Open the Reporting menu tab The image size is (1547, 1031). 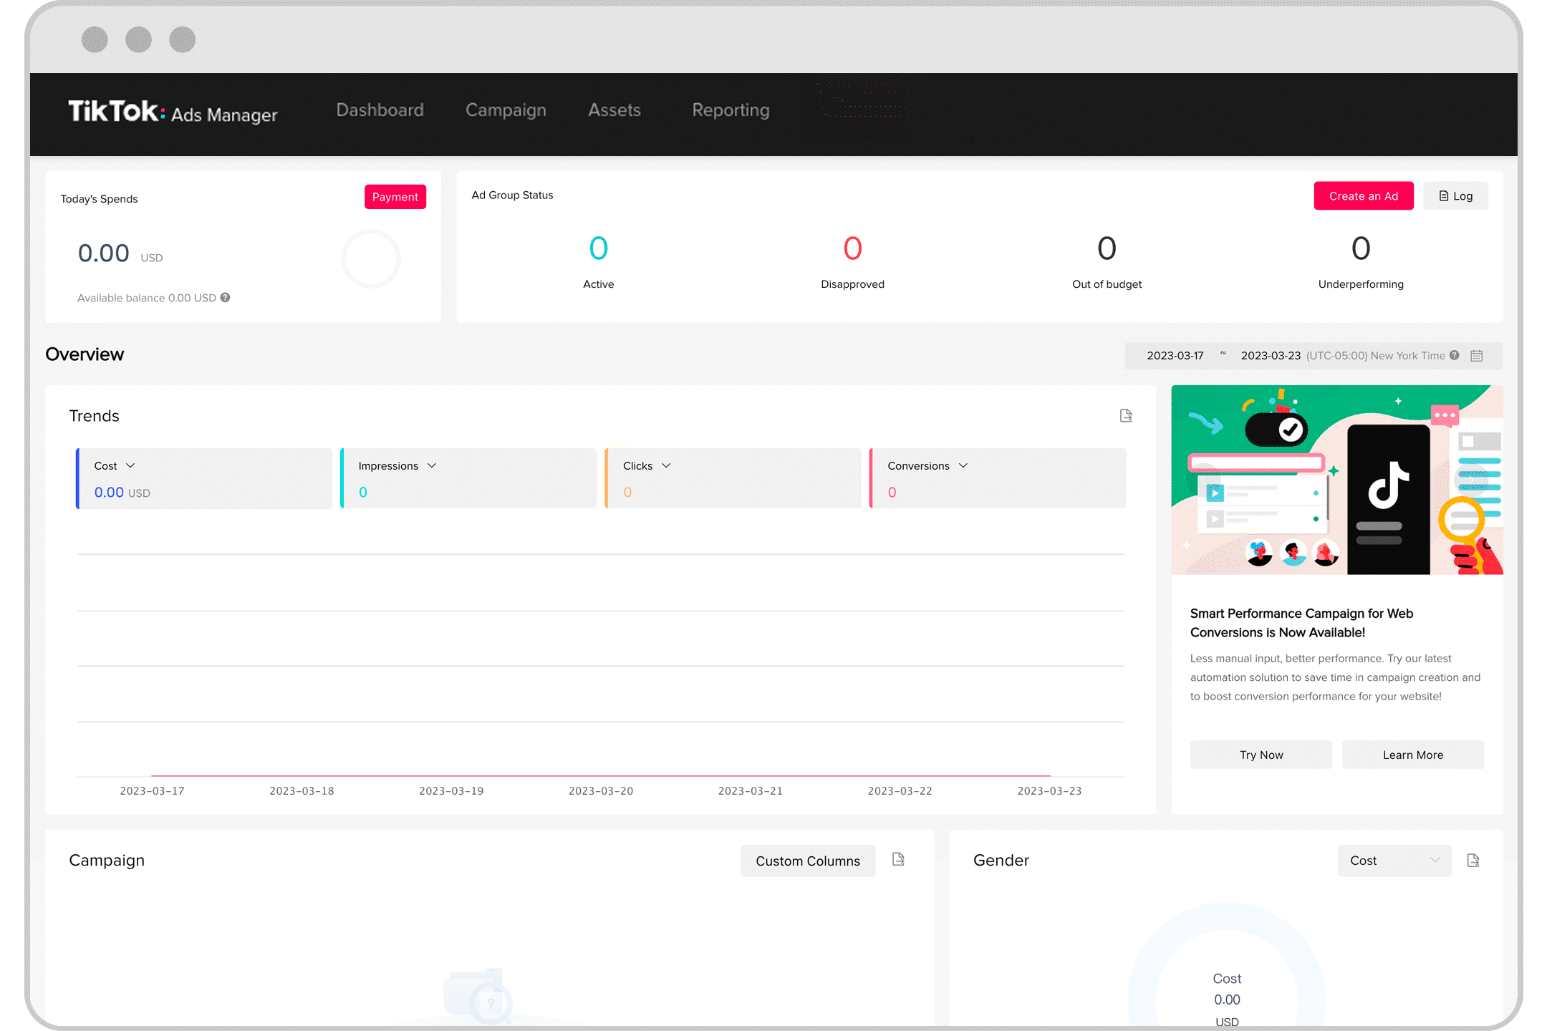731,110
